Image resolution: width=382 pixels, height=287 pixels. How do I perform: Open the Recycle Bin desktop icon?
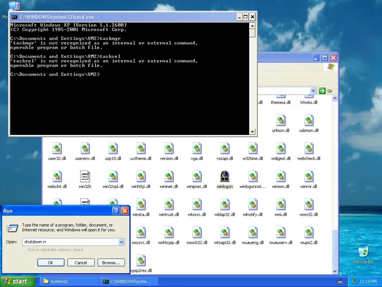(x=363, y=252)
